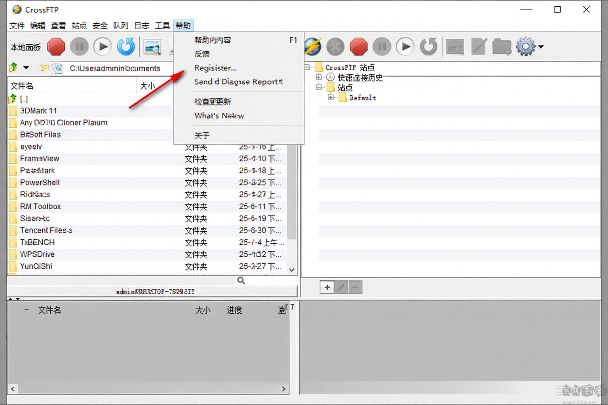The width and height of the screenshot is (608, 405).
Task: Click the search magnifier below the file list
Action: (241, 280)
